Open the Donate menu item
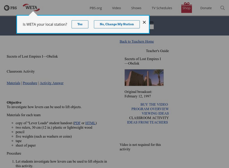This screenshot has height=168, width=229. [206, 8]
